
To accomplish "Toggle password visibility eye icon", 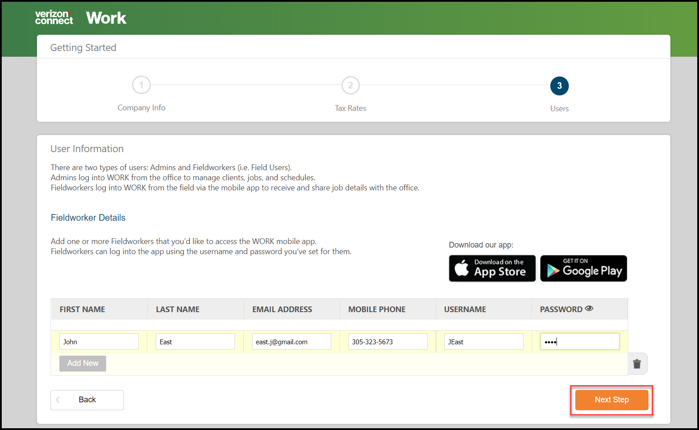I will tap(589, 309).
